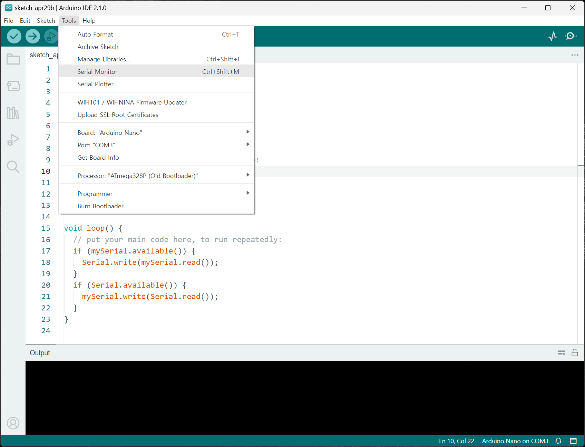Image resolution: width=585 pixels, height=447 pixels.
Task: Open the Debug panel in sidebar
Action: point(13,140)
